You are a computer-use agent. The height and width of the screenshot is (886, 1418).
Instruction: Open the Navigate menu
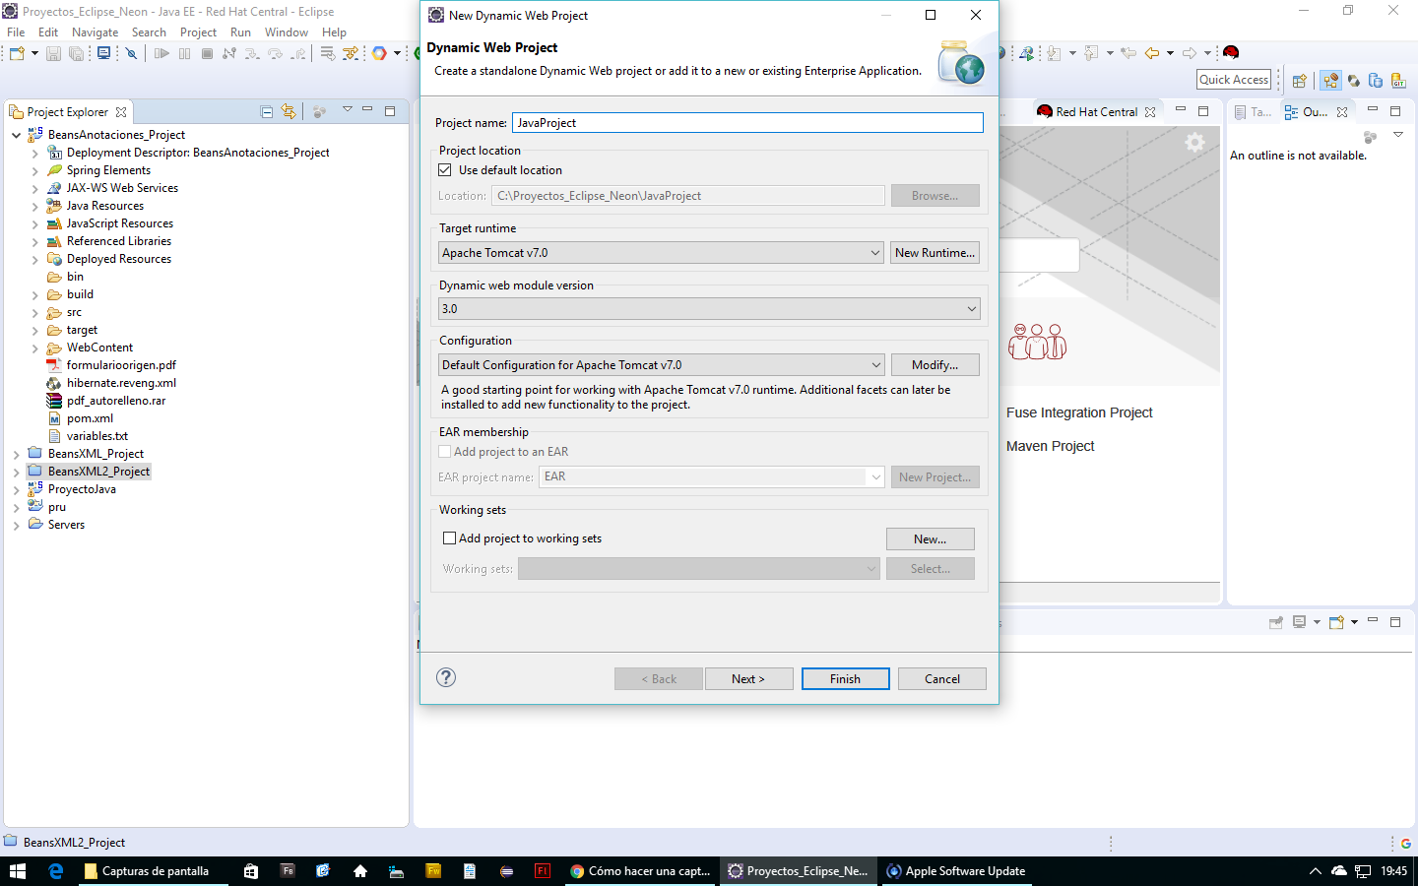[x=95, y=32]
